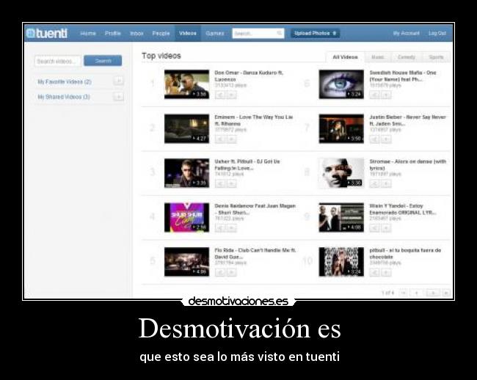The width and height of the screenshot is (477, 380).
Task: Click the Log Out link
Action: pyautogui.click(x=437, y=33)
